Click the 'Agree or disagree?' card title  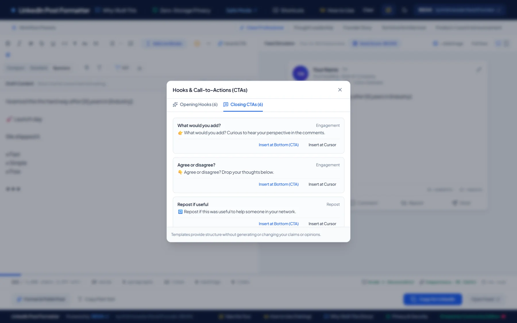point(196,165)
